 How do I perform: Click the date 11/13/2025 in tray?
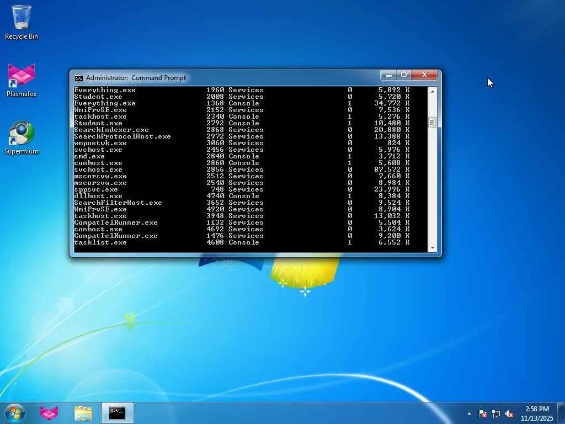pos(537,418)
